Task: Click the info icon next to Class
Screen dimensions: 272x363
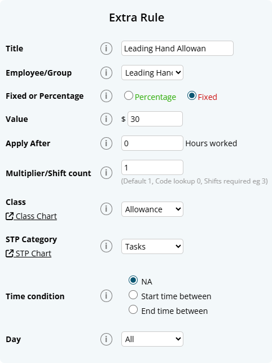Action: 106,209
